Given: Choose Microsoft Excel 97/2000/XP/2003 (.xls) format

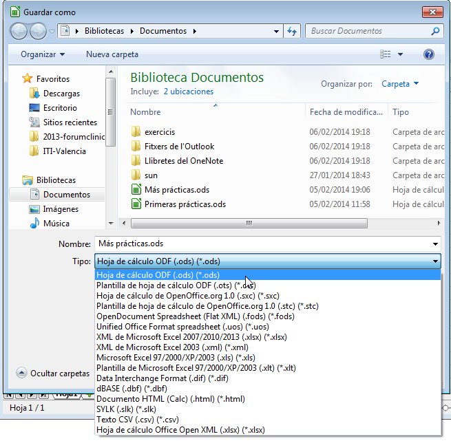Looking at the screenshot, I should pos(267,358).
